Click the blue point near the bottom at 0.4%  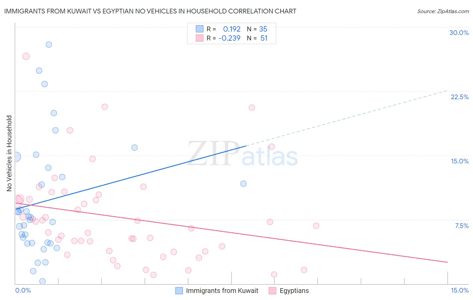pos(42,281)
